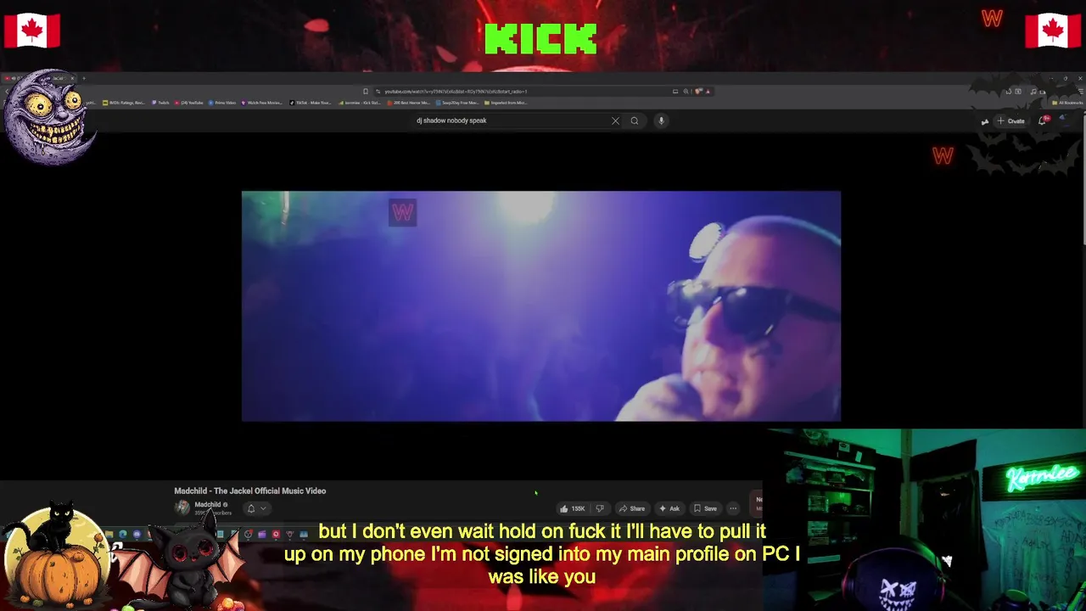Clear the YouTube search box text

coord(615,121)
